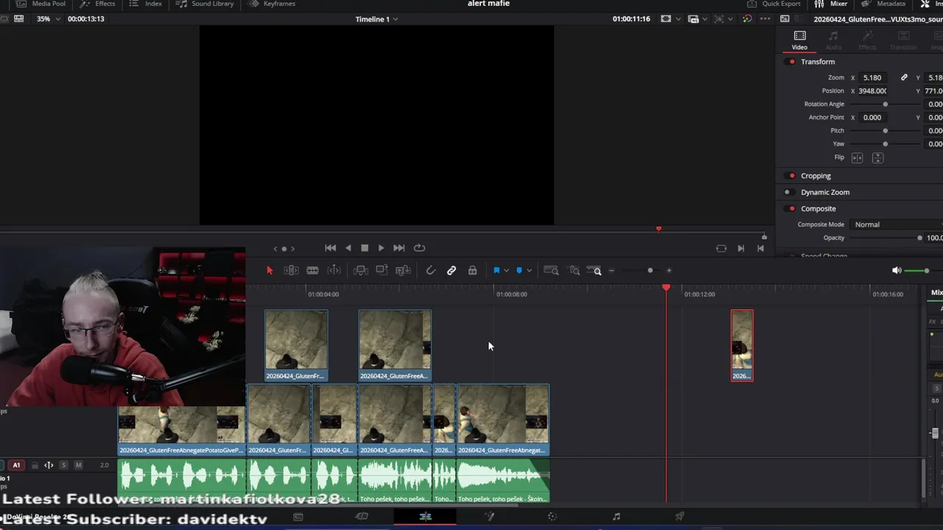This screenshot has height=530, width=943.
Task: Click the Position Lock padlock icon
Action: click(472, 271)
